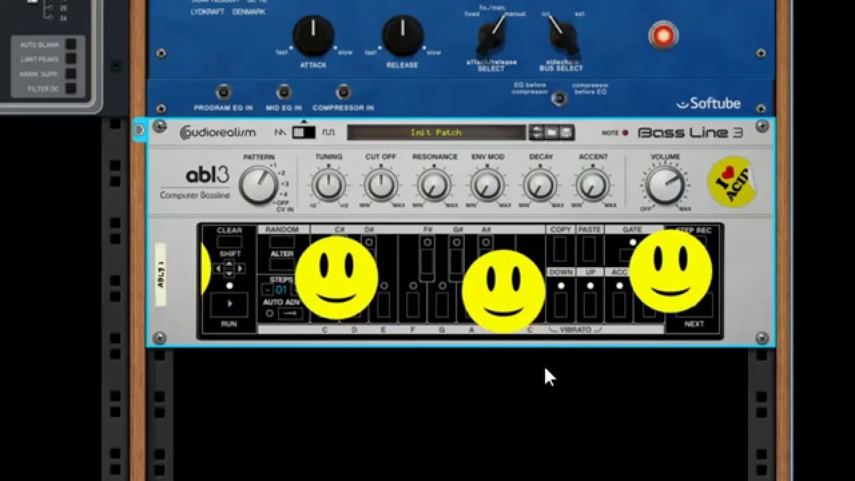Screen dimensions: 855x481
Task: Select the sawtooth waveform icon
Action: [281, 132]
